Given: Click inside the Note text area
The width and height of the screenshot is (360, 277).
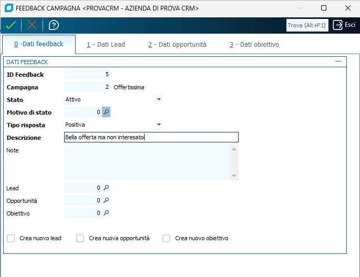Looking at the screenshot, I should click(x=147, y=162).
